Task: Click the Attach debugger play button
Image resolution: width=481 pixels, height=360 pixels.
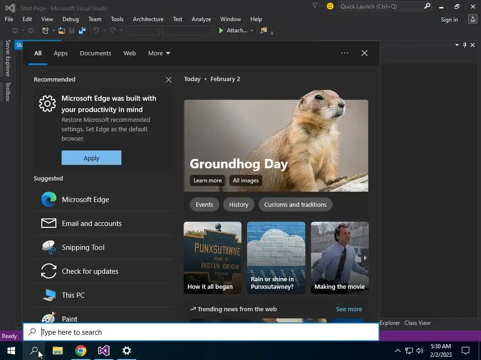Action: tap(221, 30)
